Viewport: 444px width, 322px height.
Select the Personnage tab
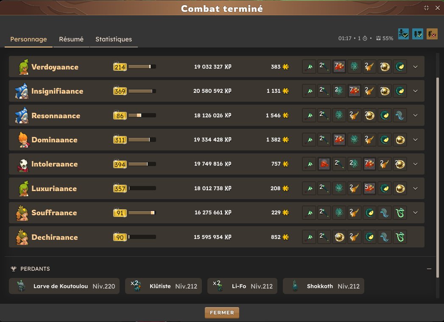[28, 39]
